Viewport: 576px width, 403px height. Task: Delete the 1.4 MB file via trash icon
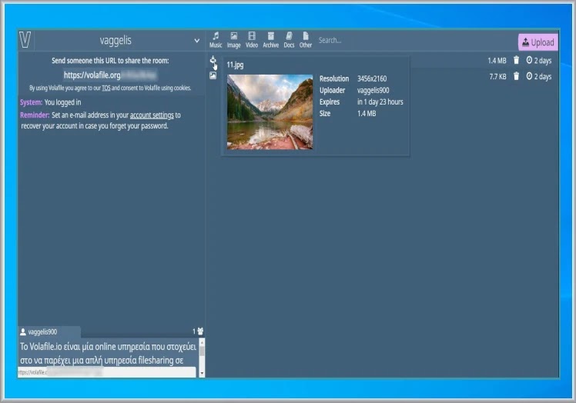tap(516, 60)
